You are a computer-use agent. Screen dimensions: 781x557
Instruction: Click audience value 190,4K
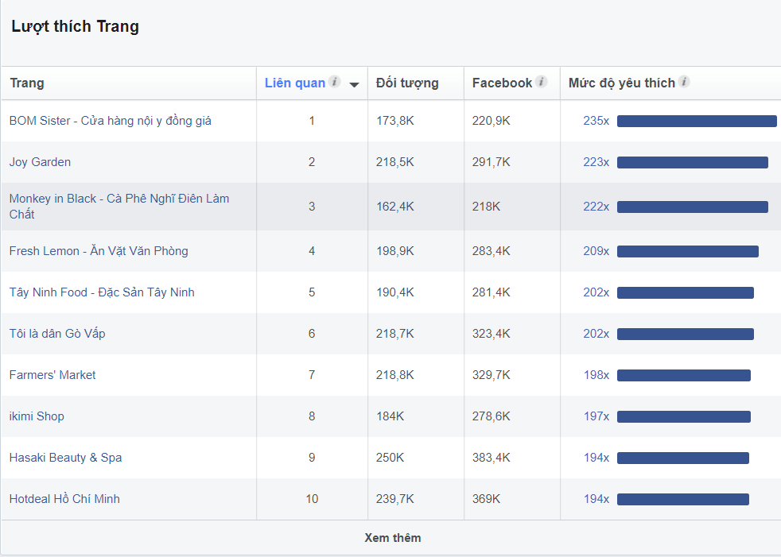pos(395,292)
